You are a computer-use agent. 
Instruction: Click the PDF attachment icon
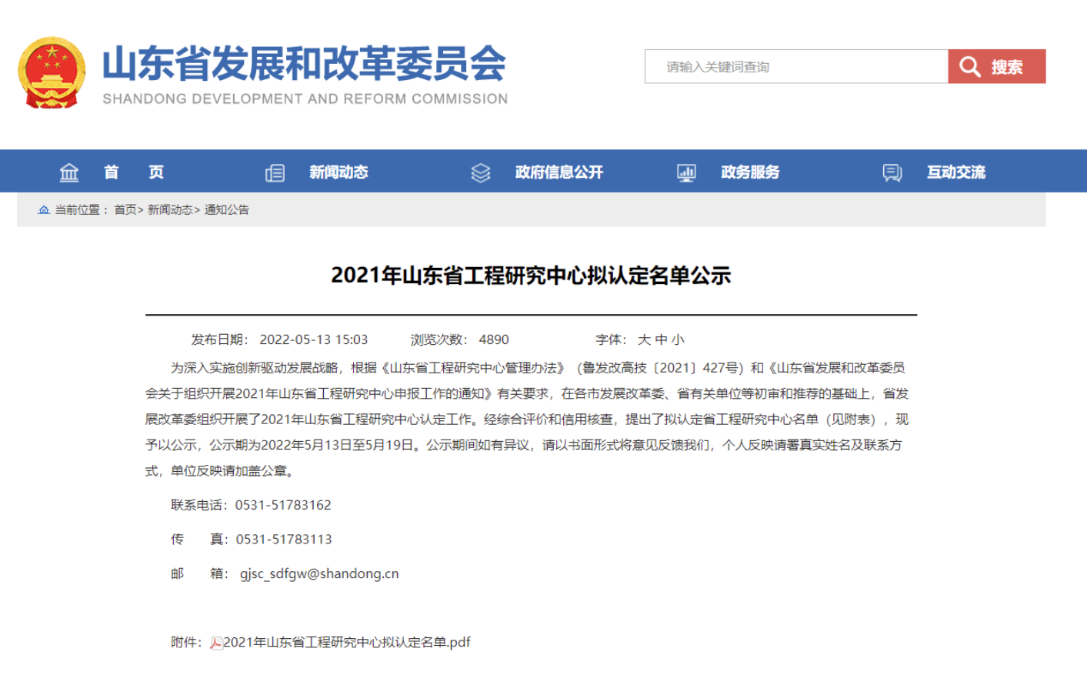216,643
